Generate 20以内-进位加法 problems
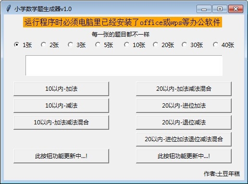Screen dimensions: 248x184 tap(184, 106)
